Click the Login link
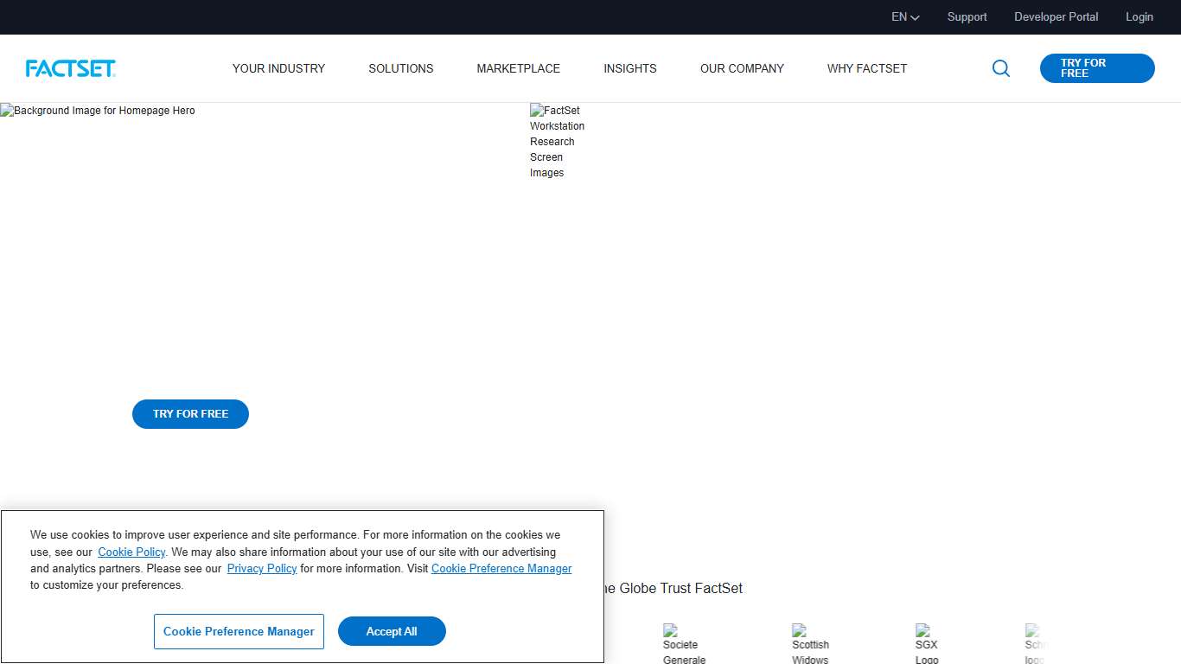Viewport: 1181px width, 664px height. [x=1139, y=16]
